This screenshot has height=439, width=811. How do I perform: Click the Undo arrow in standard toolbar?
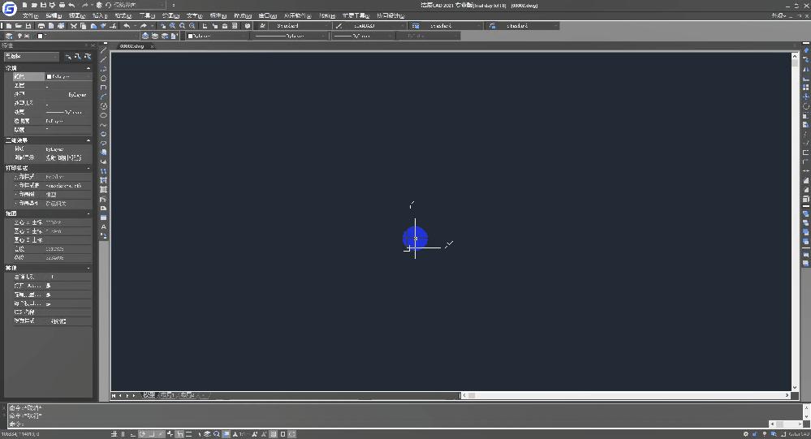click(x=126, y=26)
